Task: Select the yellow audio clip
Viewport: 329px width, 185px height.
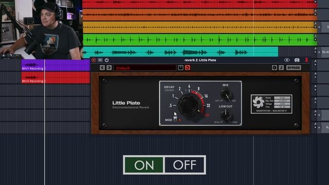Action: pyautogui.click(x=200, y=27)
